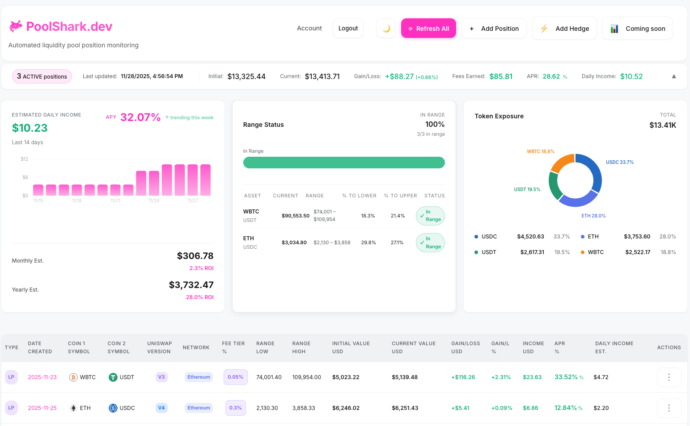The image size is (690, 426).
Task: Open the actions menu for the ETH/USDC position
Action: tap(669, 408)
